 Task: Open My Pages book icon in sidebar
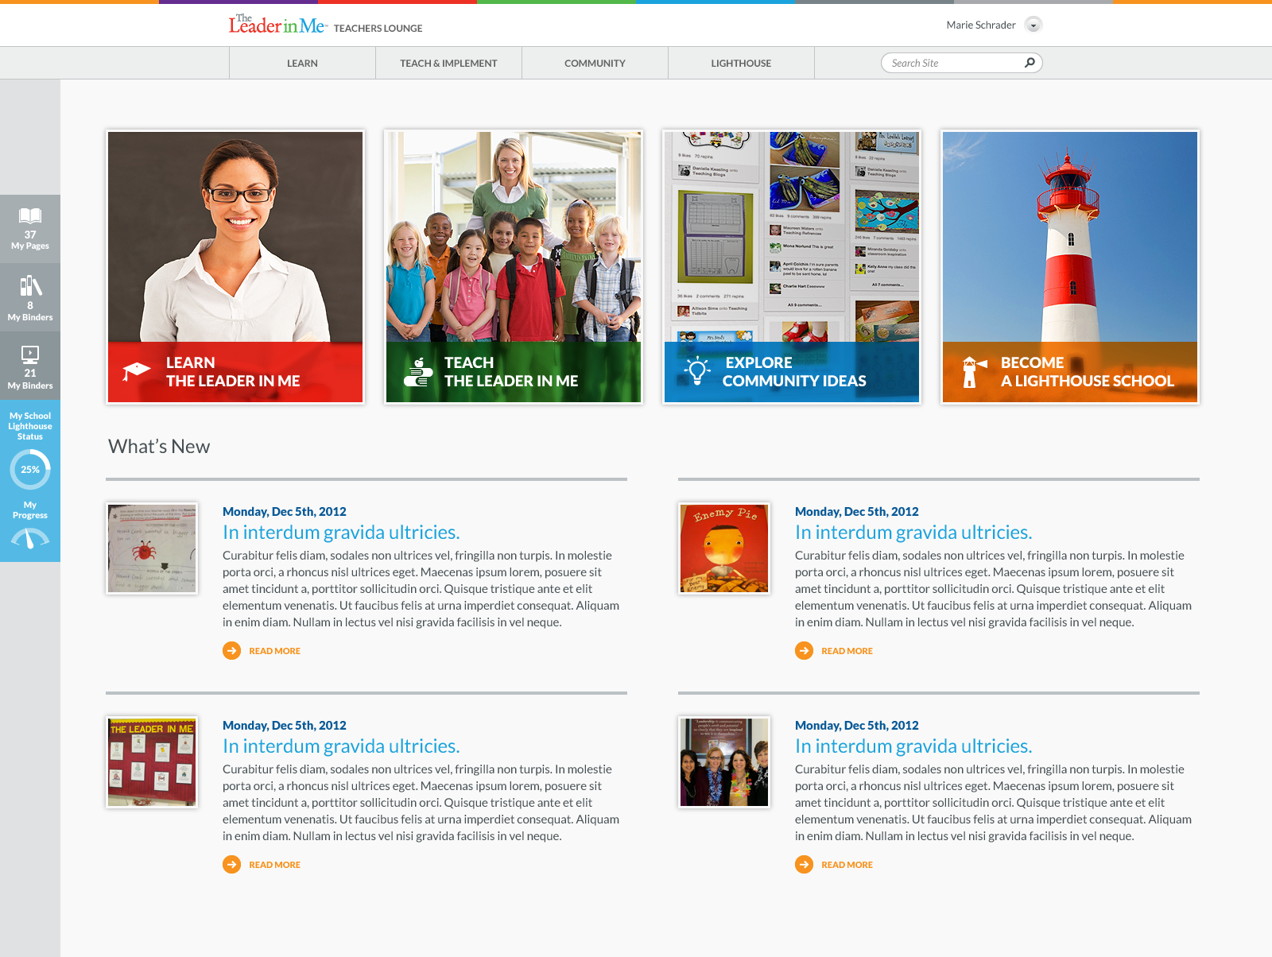click(30, 215)
